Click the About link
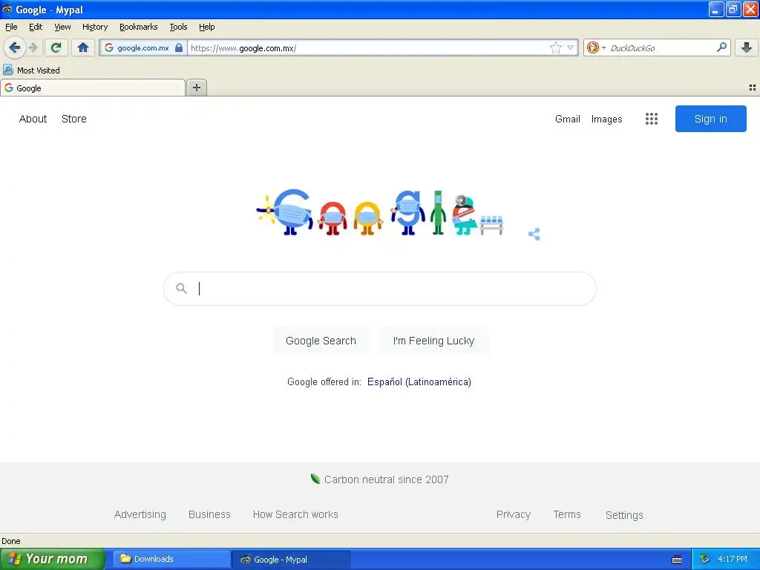The height and width of the screenshot is (570, 760). point(33,119)
